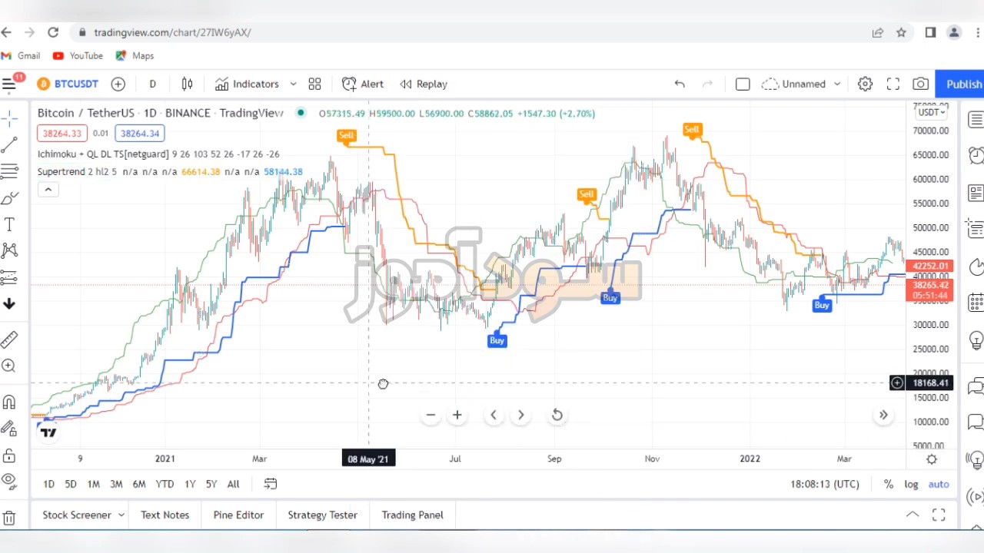Select the ruler Measure tool
Screen dimensions: 984x553
click(x=9, y=339)
